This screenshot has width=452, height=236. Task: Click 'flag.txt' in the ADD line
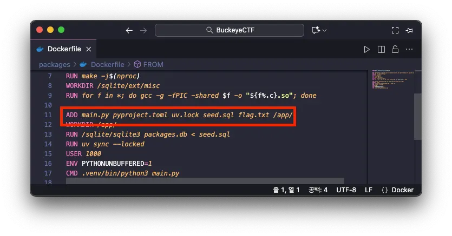click(x=254, y=115)
